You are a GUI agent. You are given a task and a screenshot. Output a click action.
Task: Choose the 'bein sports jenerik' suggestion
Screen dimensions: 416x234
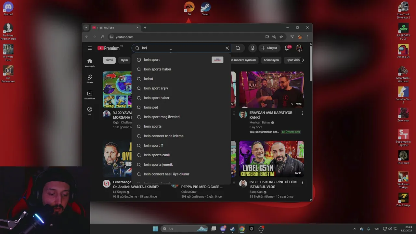[x=181, y=164]
